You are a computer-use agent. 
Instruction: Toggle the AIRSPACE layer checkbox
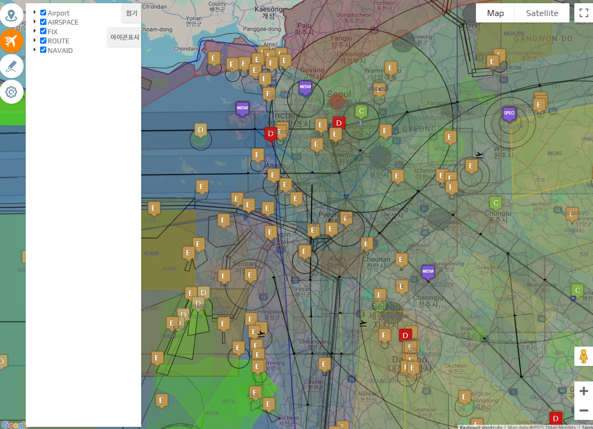(x=43, y=22)
